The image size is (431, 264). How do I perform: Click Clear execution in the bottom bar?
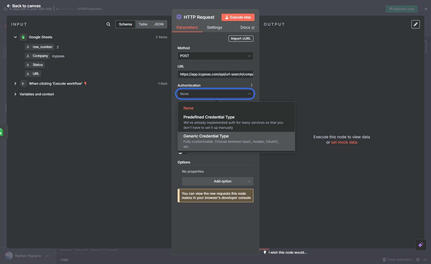click(x=397, y=260)
